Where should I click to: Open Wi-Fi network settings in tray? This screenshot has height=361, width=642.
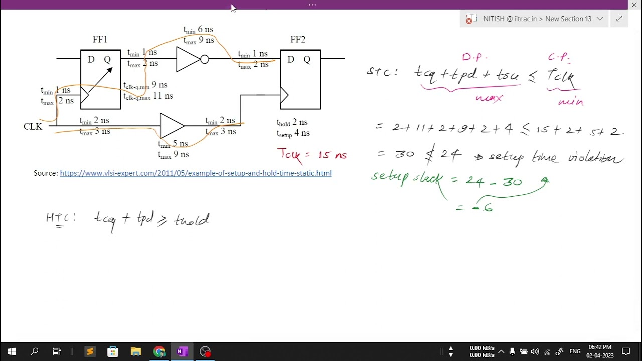pos(547,351)
